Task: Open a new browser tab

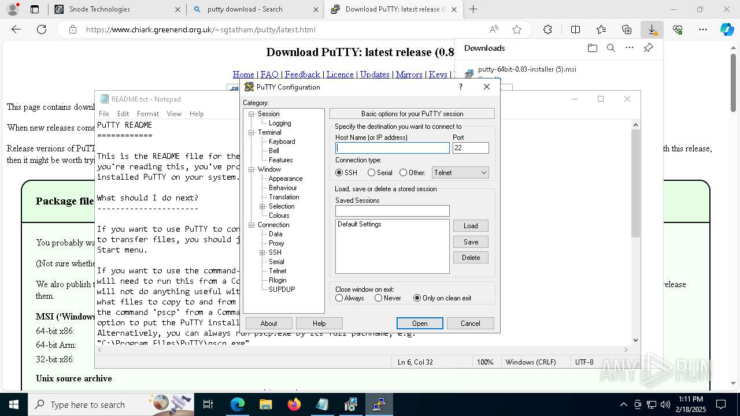Action: [x=473, y=9]
